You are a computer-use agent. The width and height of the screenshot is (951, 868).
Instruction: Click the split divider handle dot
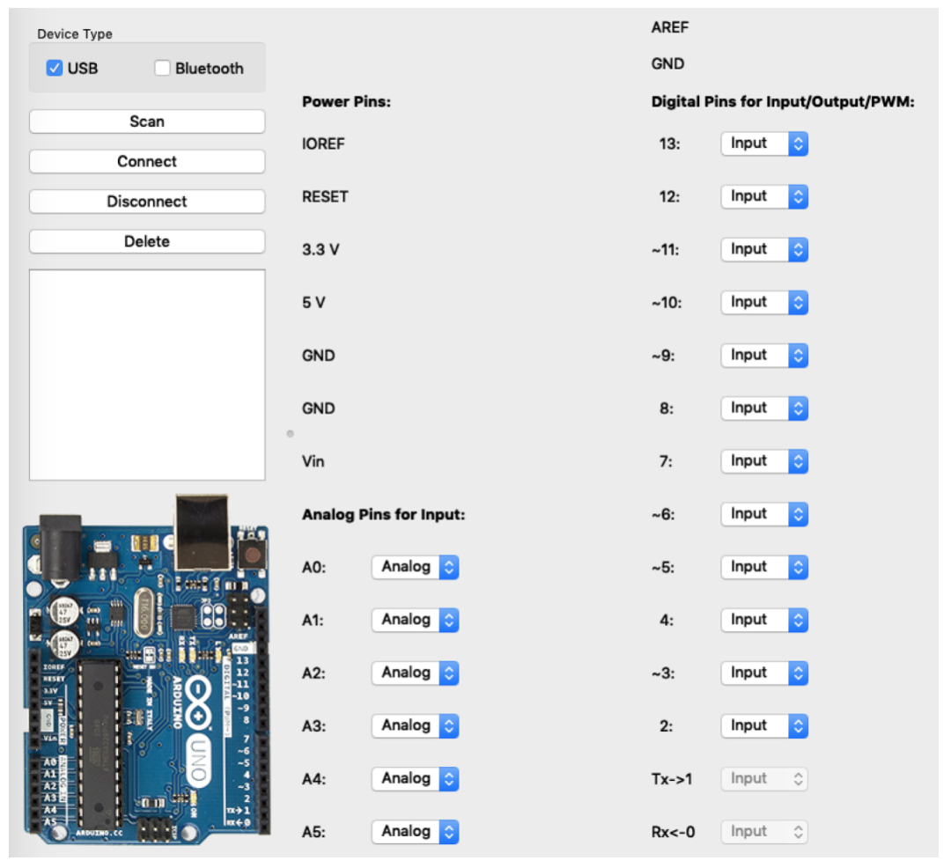point(291,433)
